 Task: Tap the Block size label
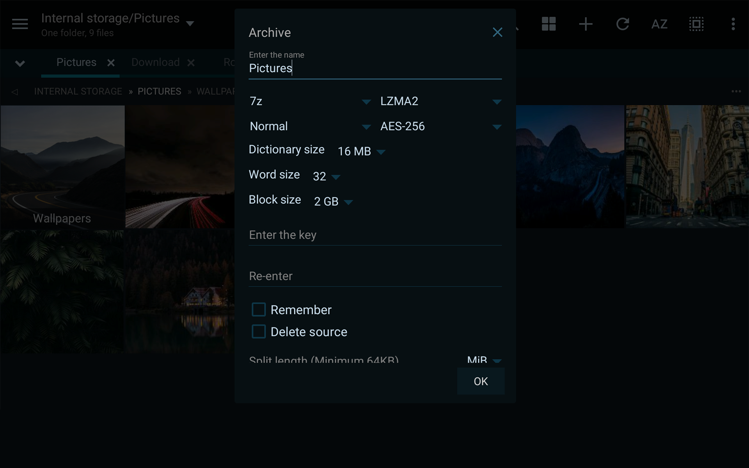click(x=275, y=200)
